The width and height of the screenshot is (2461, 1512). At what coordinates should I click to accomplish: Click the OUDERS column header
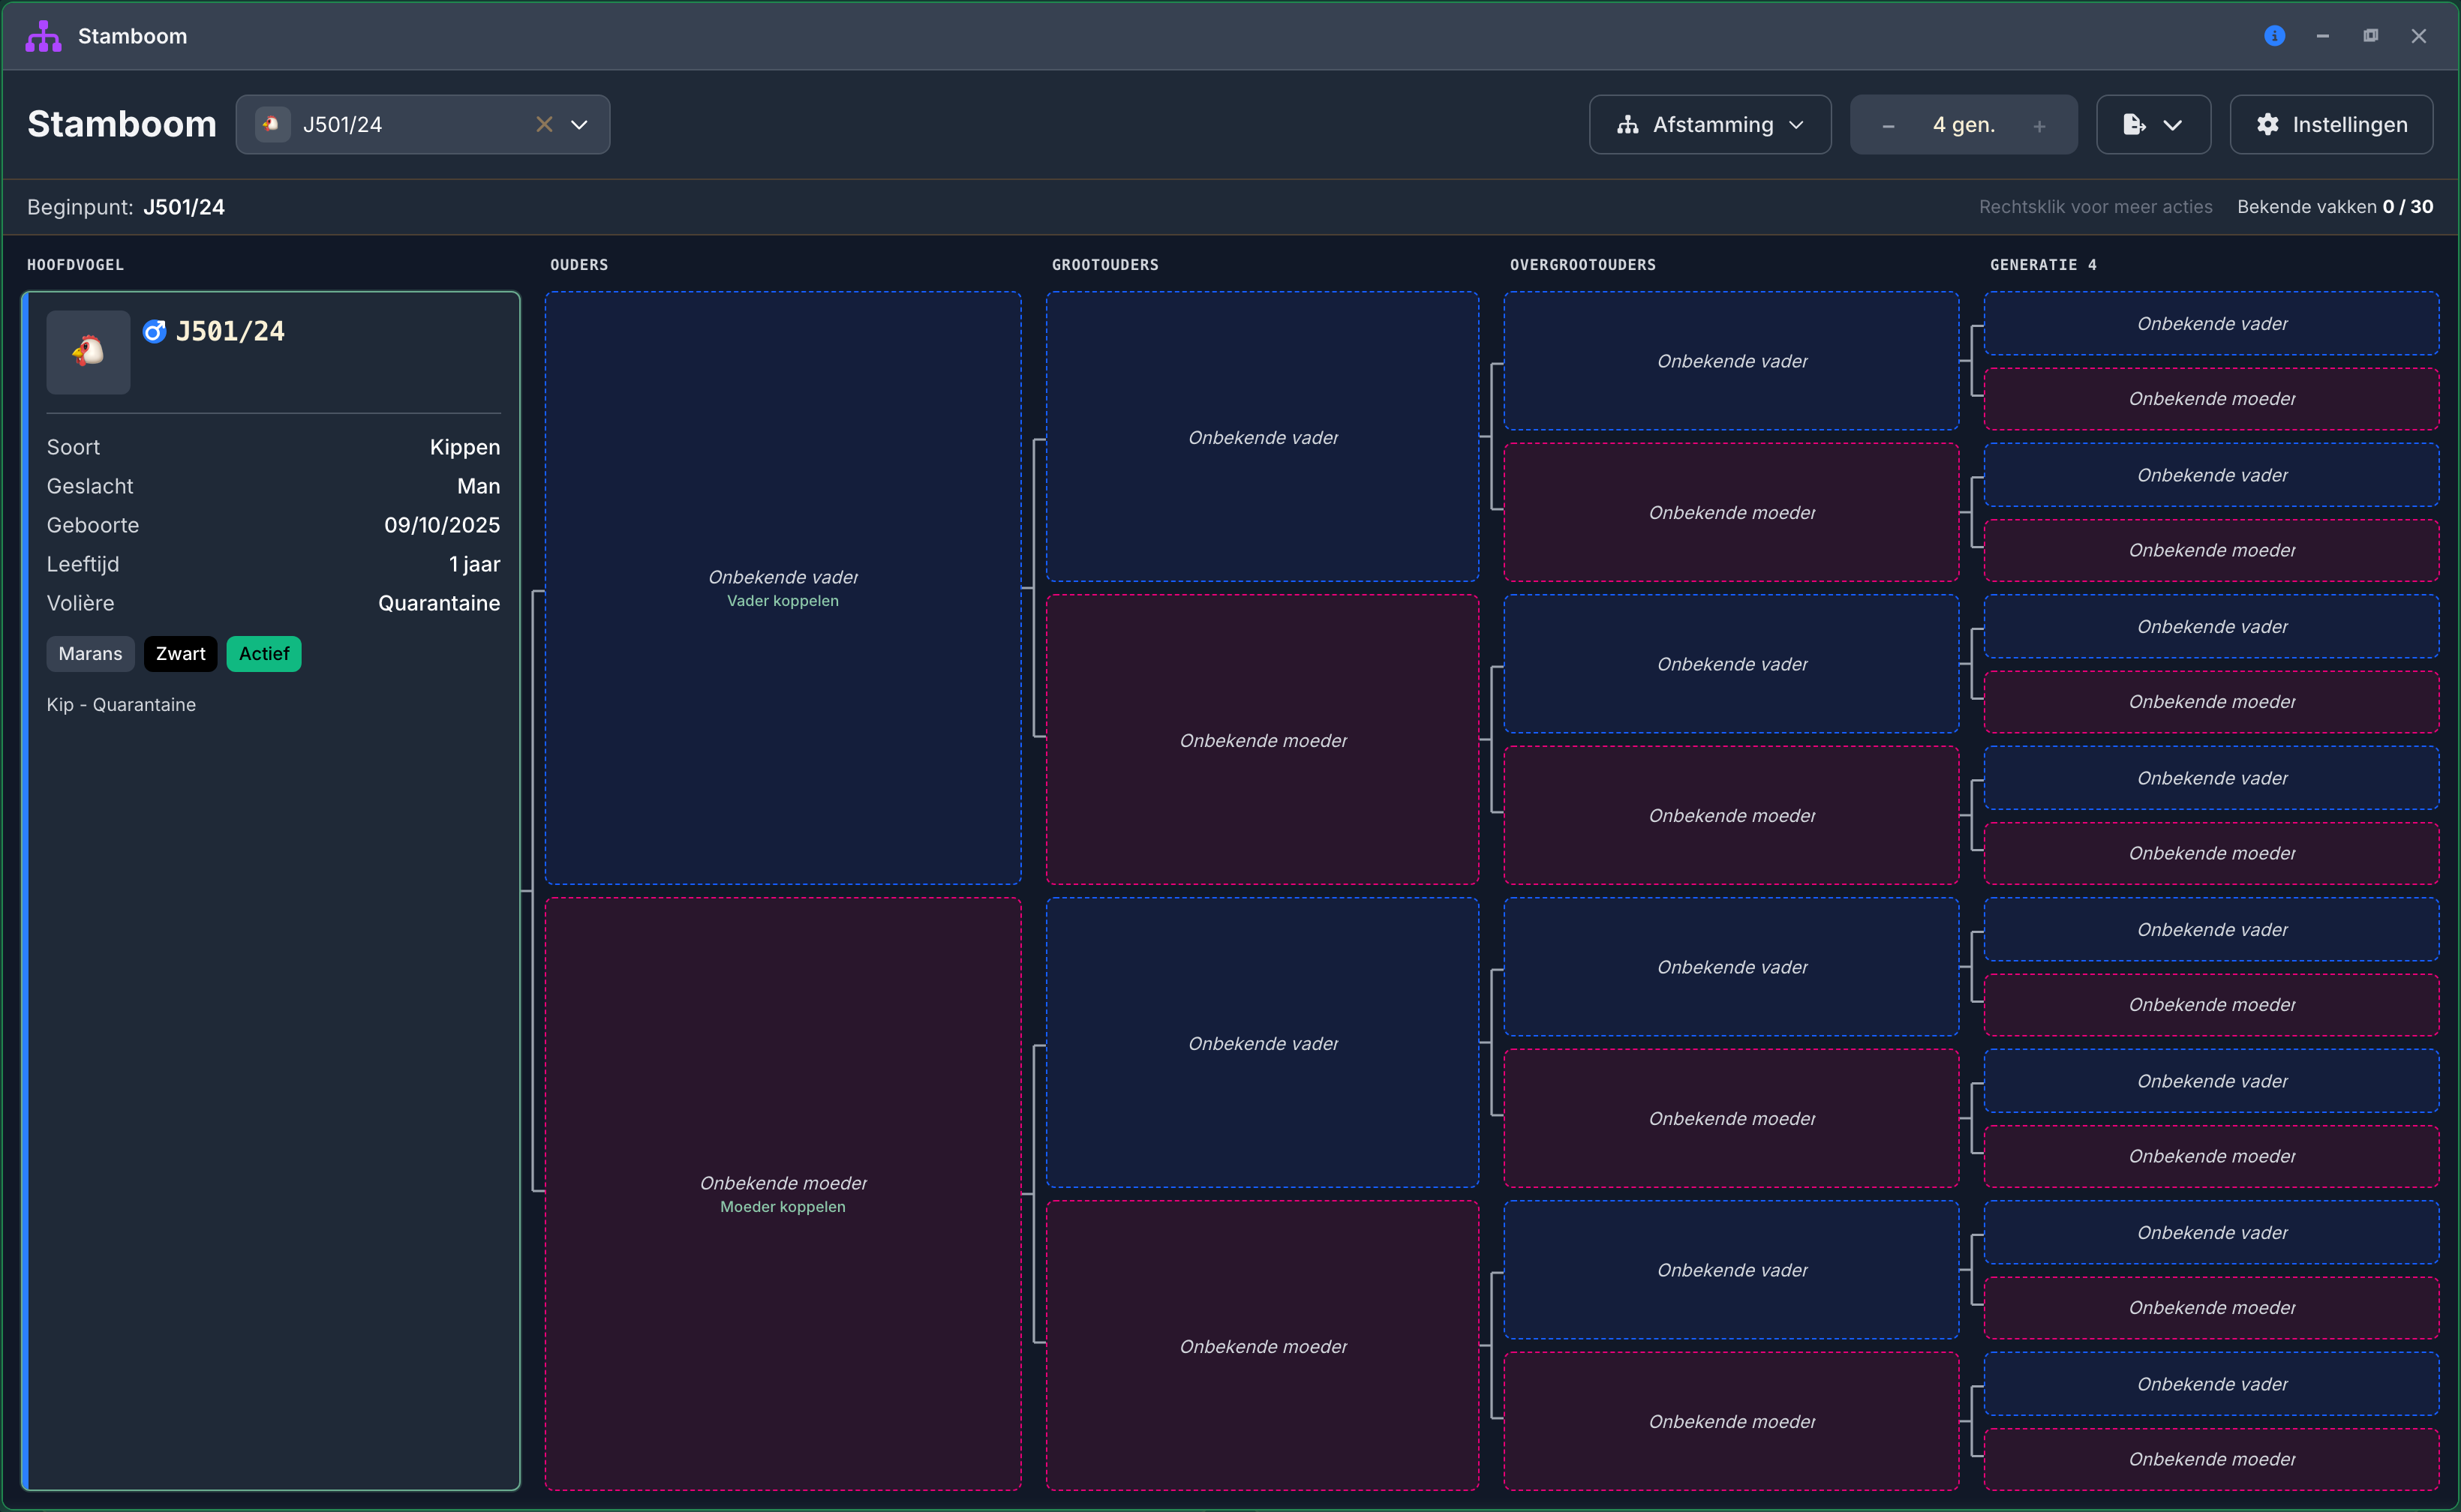pyautogui.click(x=579, y=265)
